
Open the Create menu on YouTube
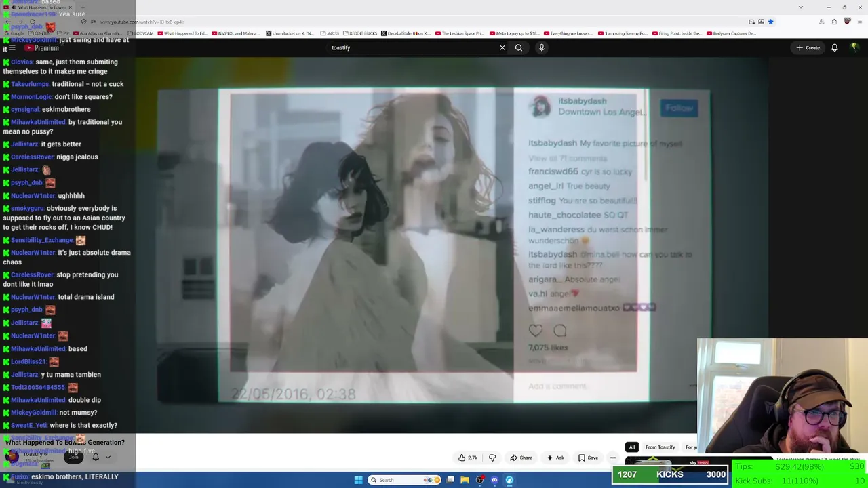(808, 47)
